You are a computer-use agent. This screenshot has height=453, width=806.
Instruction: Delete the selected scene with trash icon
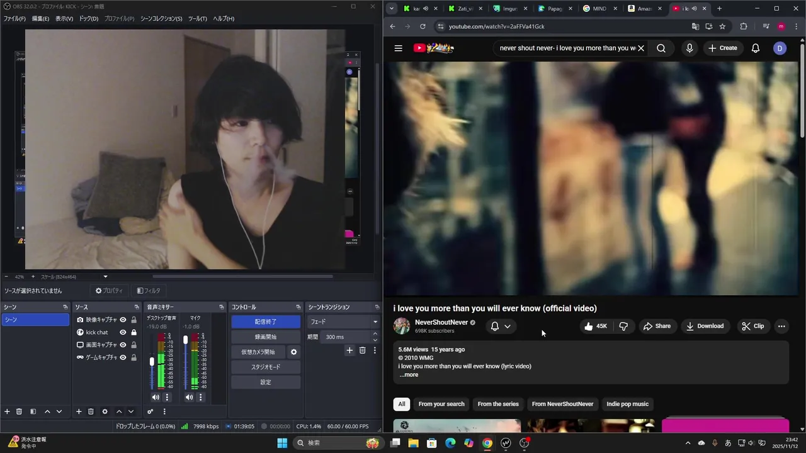tap(19, 411)
